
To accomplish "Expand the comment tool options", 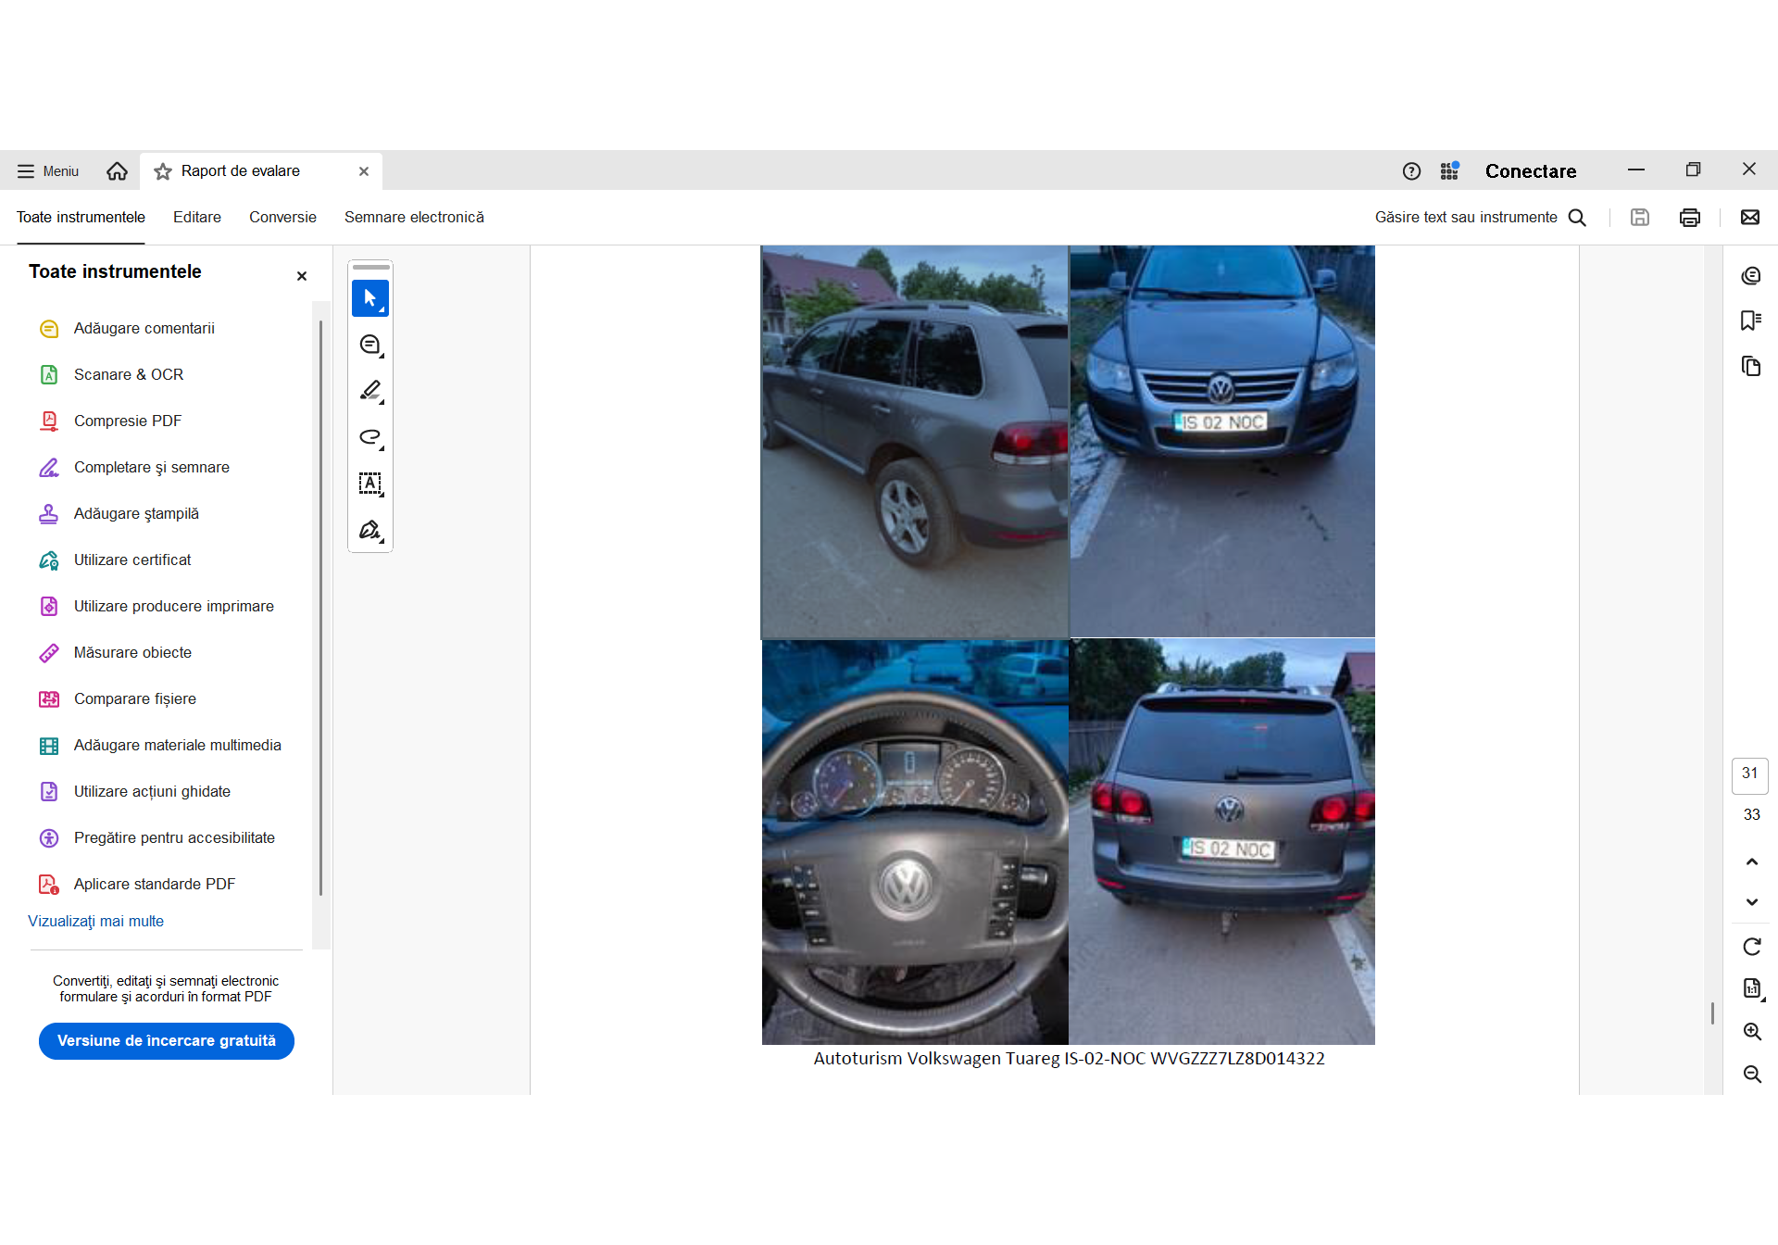I will 381,356.
